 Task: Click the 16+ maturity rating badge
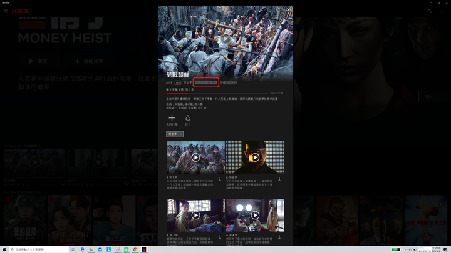coord(178,82)
